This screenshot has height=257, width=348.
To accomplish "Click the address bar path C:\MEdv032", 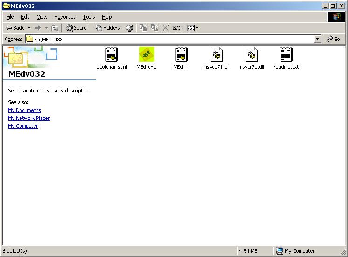I will pos(49,40).
